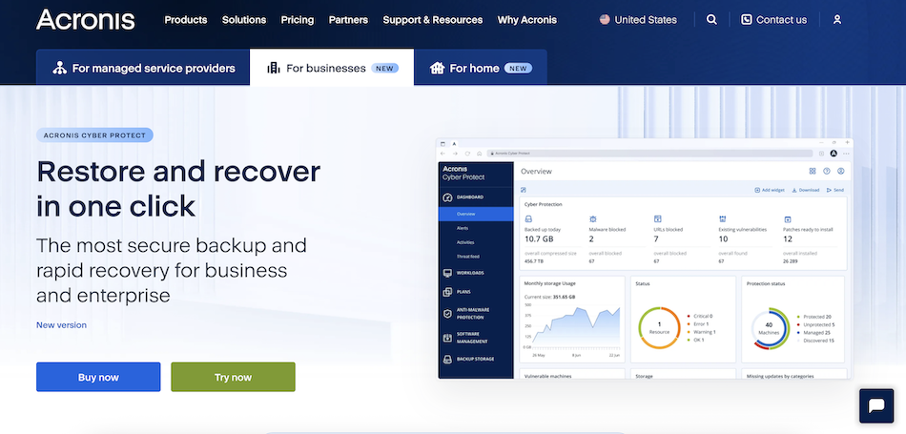Click the Acronis Cyber Protect address bar
906x434 pixels.
(x=649, y=154)
